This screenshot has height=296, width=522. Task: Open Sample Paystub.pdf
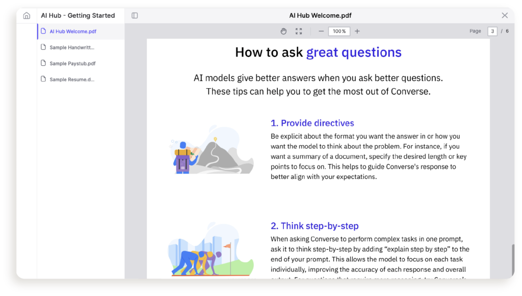pos(81,63)
